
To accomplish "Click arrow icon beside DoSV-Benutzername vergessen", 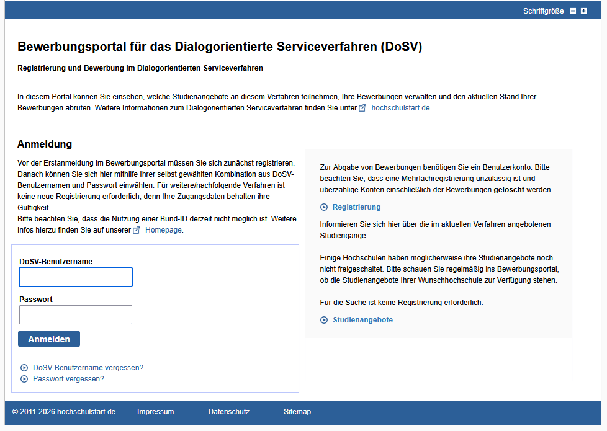I will pyautogui.click(x=24, y=368).
